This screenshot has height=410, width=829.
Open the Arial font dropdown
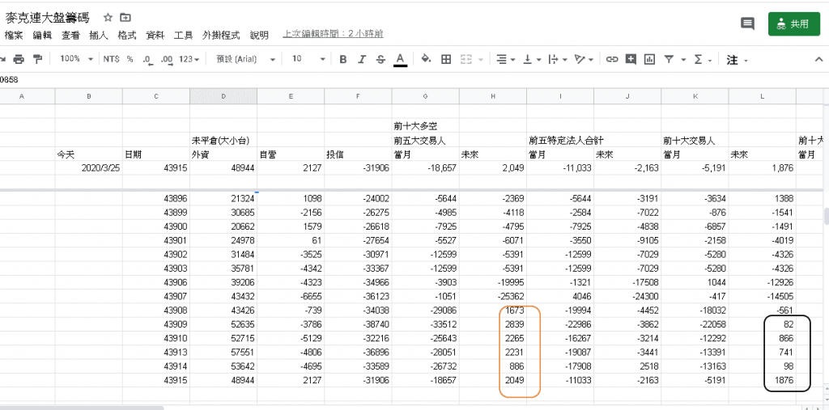(245, 59)
